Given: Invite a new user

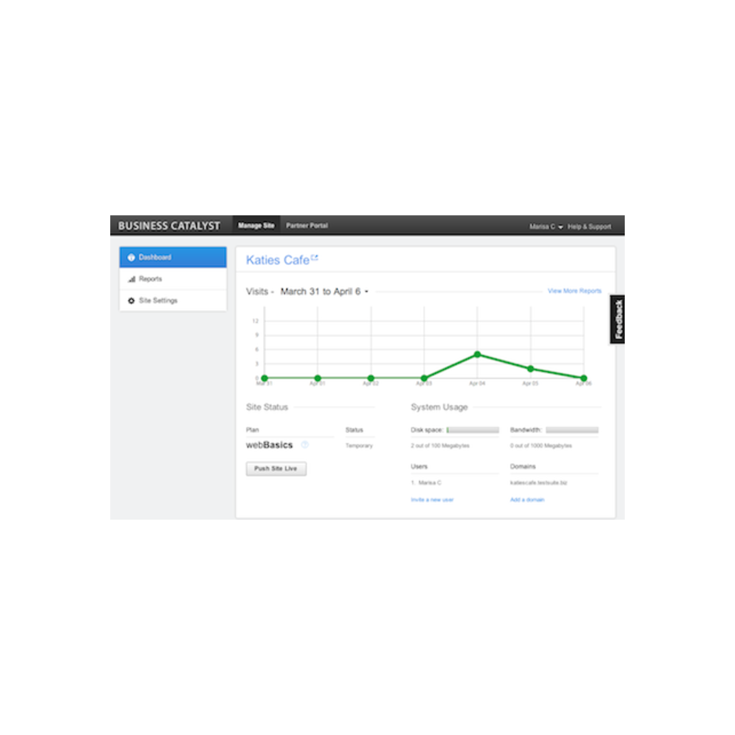Looking at the screenshot, I should [x=432, y=500].
